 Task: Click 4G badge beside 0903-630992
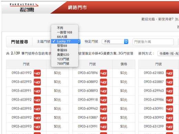click(x=169, y=118)
